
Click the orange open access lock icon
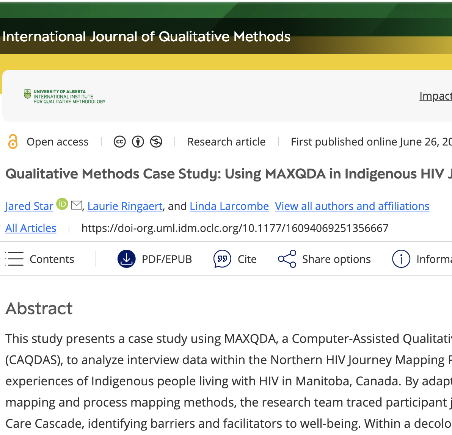point(13,141)
